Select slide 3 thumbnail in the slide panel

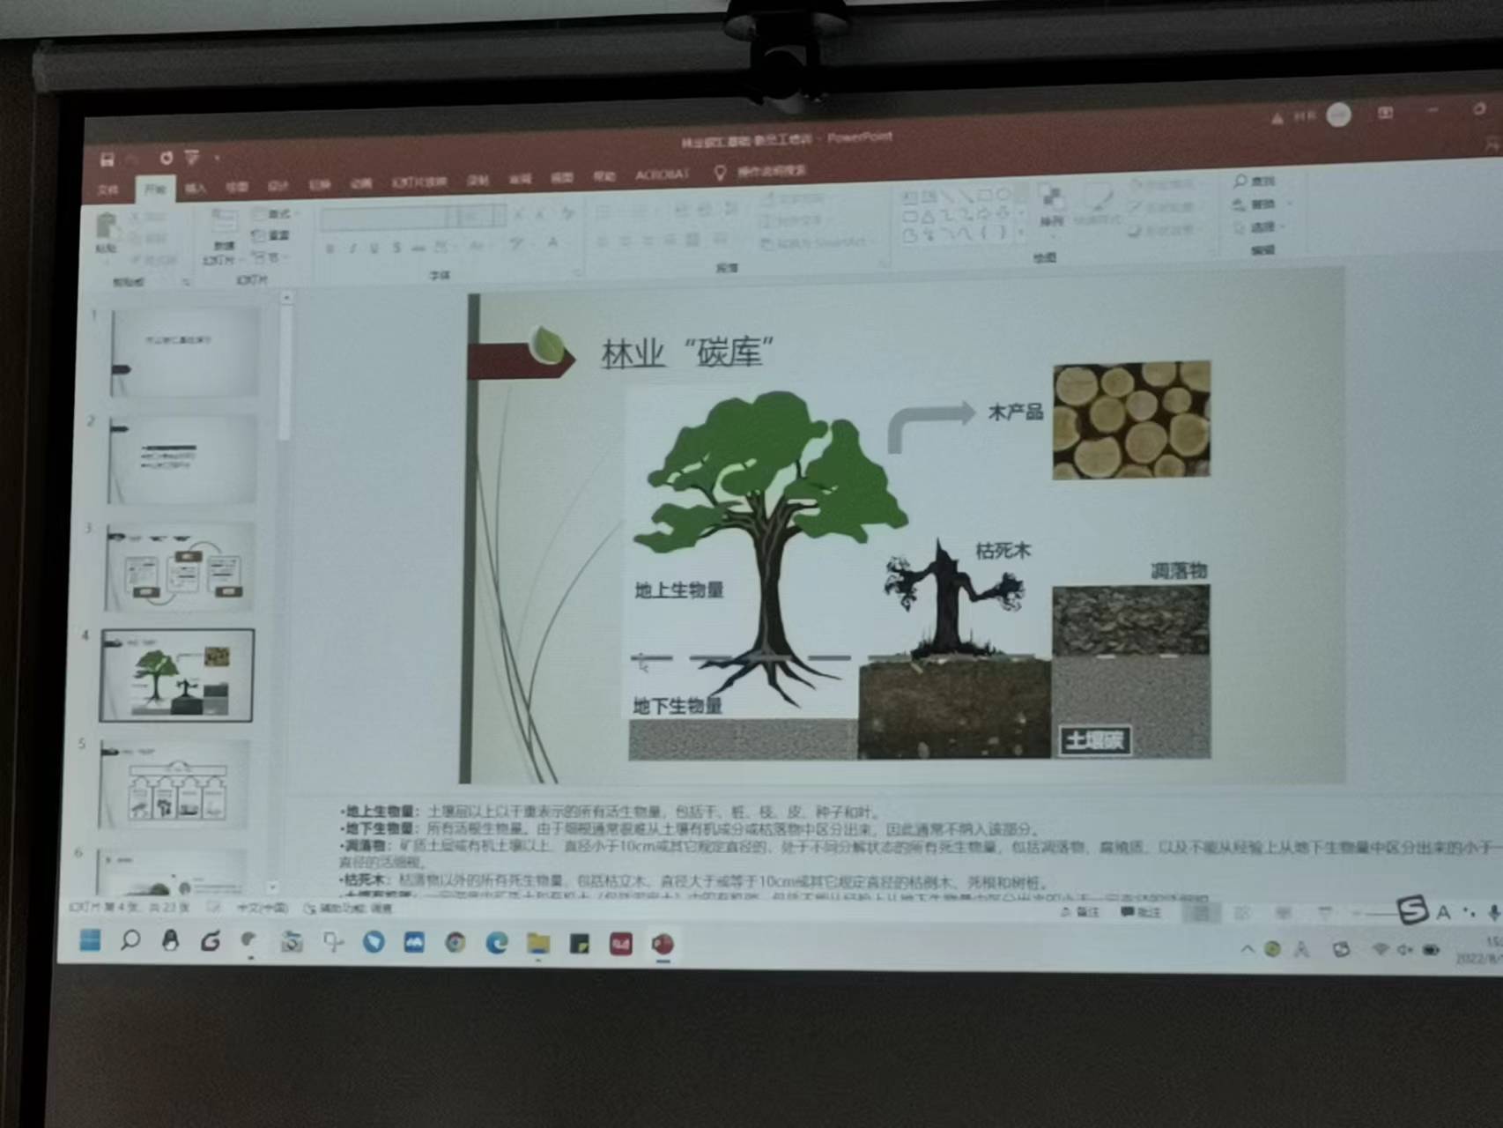(x=180, y=567)
